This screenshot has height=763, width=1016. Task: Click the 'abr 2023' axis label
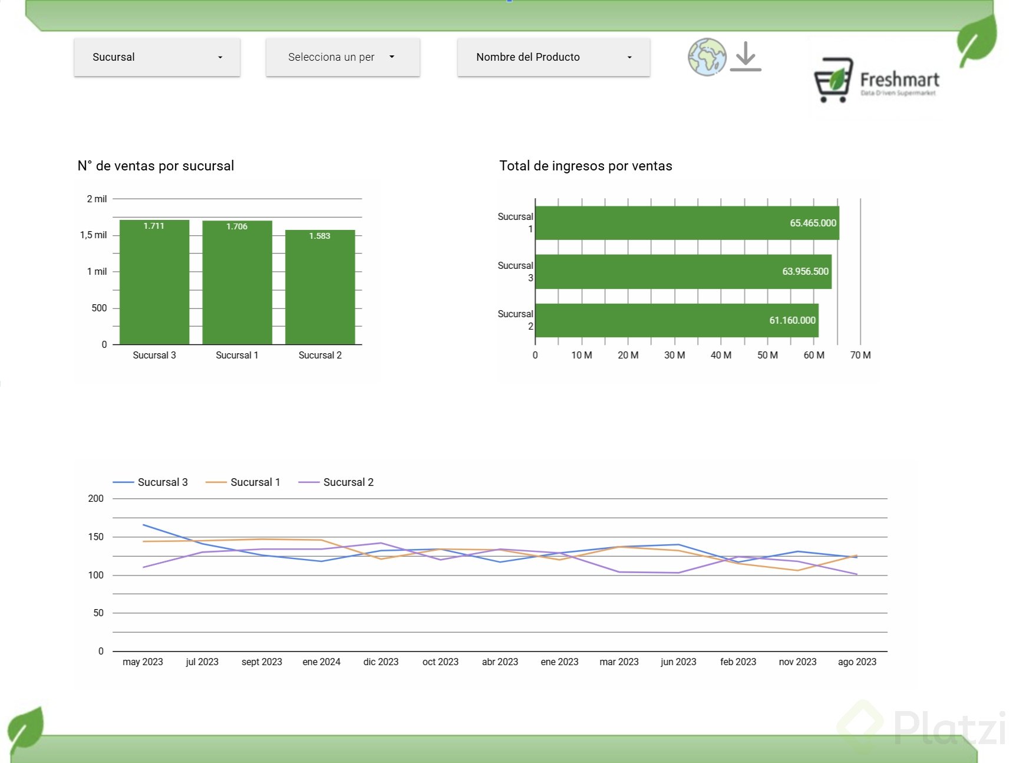(500, 662)
